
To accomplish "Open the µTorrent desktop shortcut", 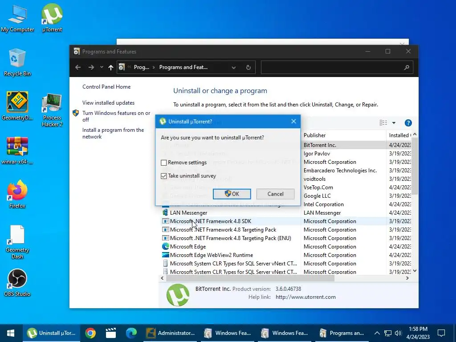I will [52, 18].
